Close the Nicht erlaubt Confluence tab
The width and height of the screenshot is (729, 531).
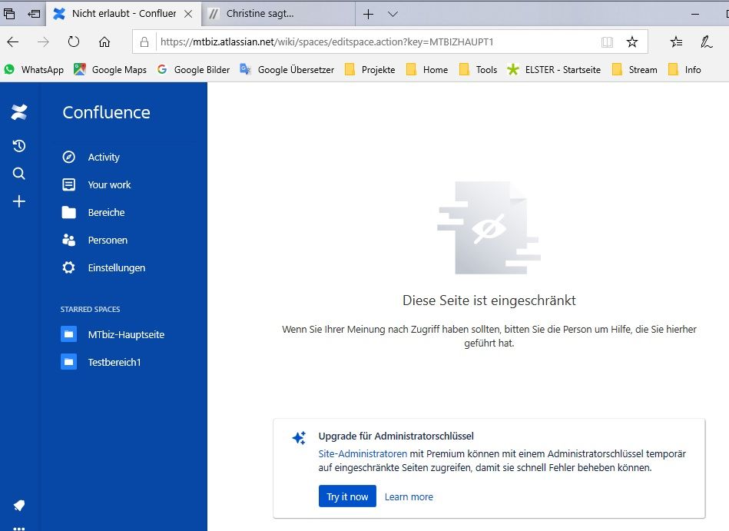pyautogui.click(x=188, y=14)
